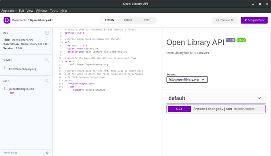
Task: Click the Insomnia Designer logo icon
Action: (7, 20)
